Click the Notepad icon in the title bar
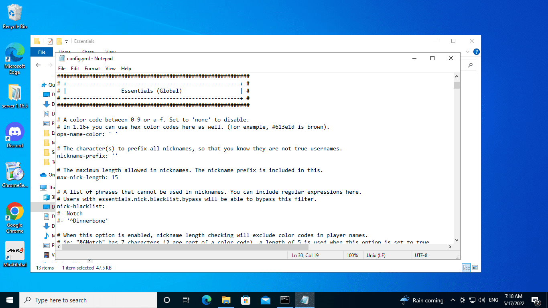Image resolution: width=548 pixels, height=308 pixels. [x=62, y=59]
